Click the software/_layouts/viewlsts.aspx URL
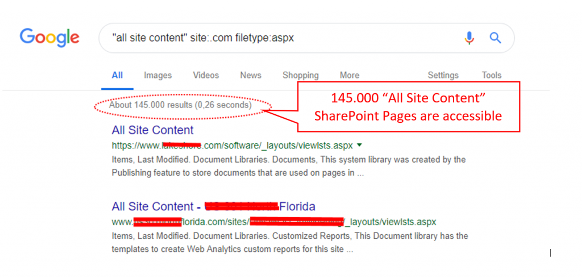 tap(232, 146)
